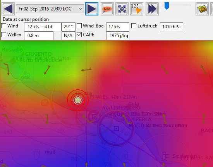Click the four-arrow zoom-to-extent icon
Screen dimensions: 213x167
pyautogui.click(x=122, y=9)
